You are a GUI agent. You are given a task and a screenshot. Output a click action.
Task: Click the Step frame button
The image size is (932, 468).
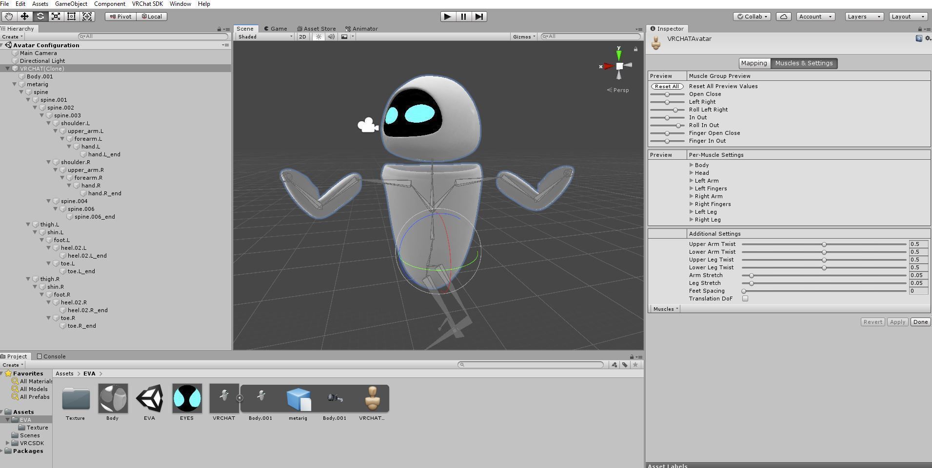(x=479, y=17)
